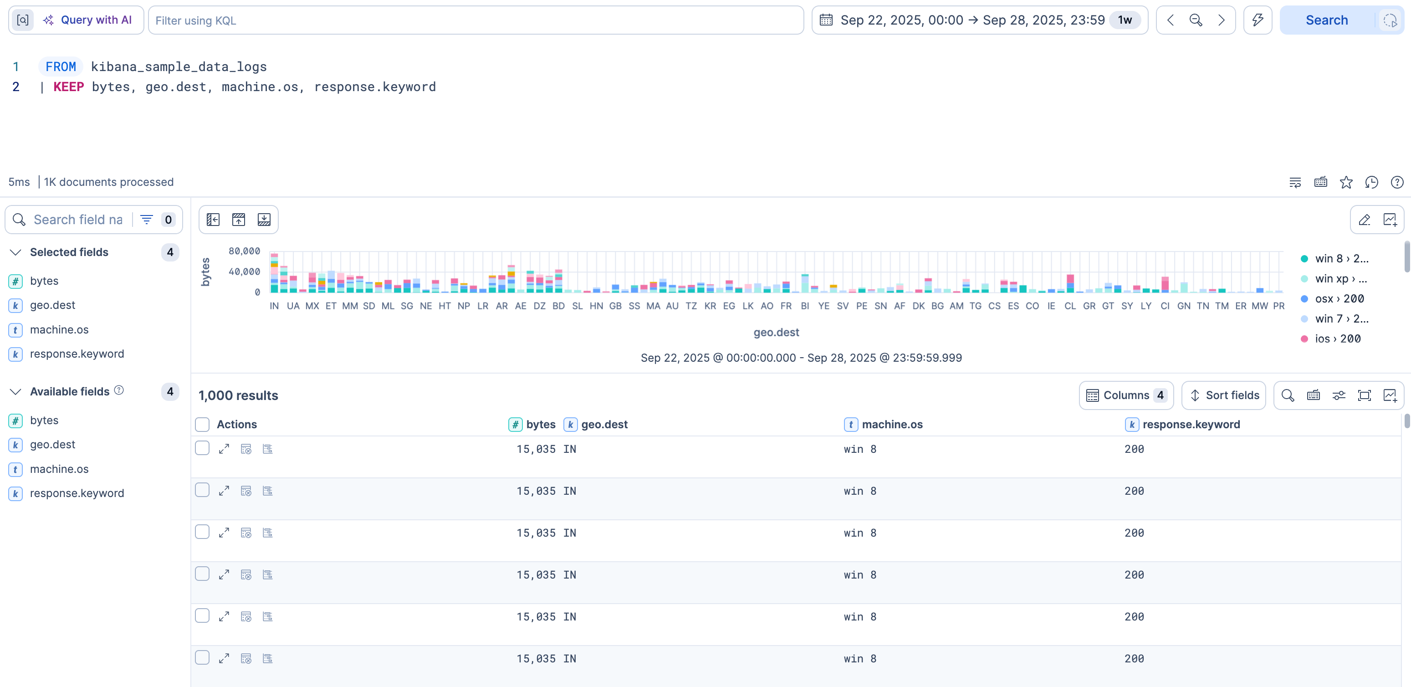Image resolution: width=1411 pixels, height=687 pixels.
Task: Select bytes under Selected fields
Action: pos(44,281)
